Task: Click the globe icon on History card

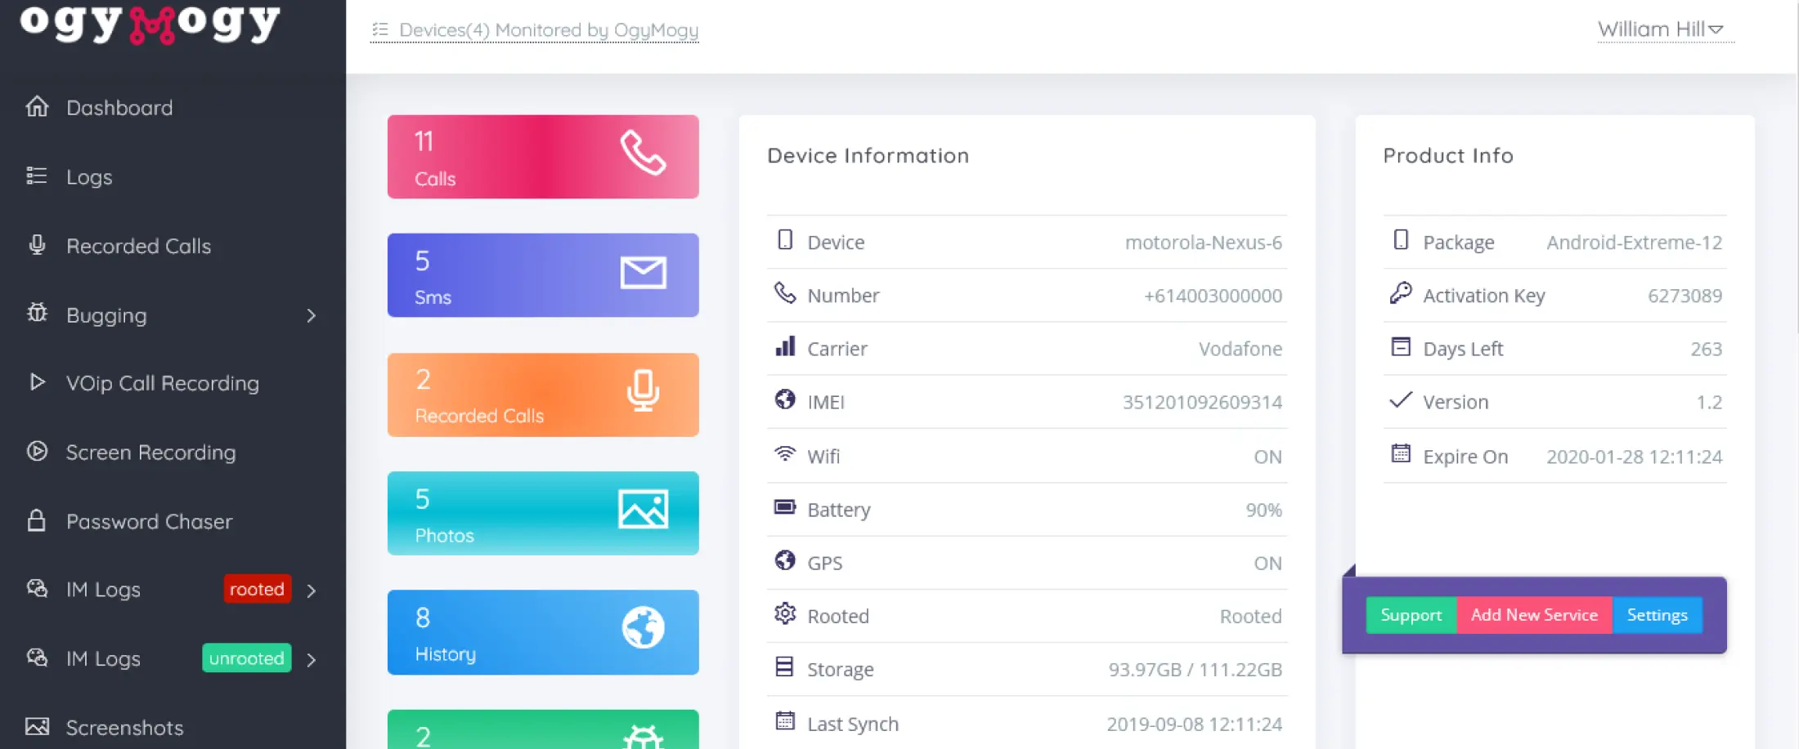Action: (x=643, y=628)
